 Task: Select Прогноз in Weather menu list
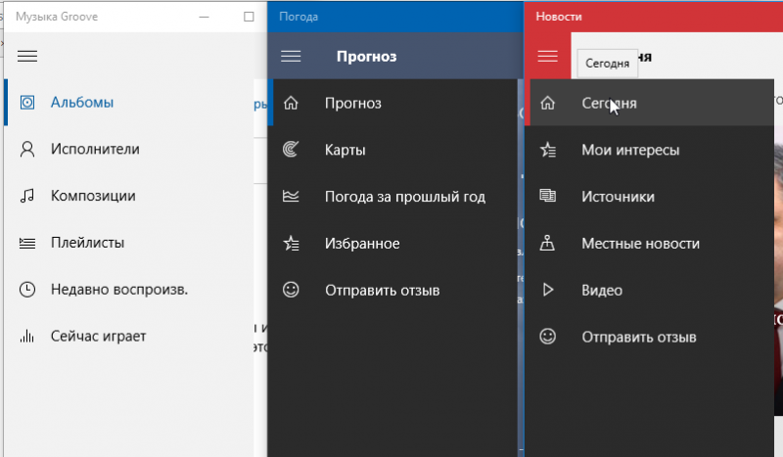pos(392,103)
